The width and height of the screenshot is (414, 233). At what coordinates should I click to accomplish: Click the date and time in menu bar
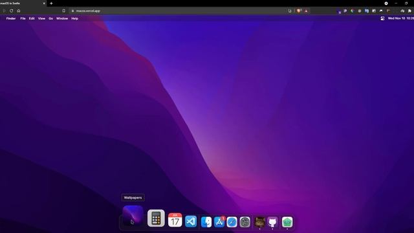(x=401, y=18)
